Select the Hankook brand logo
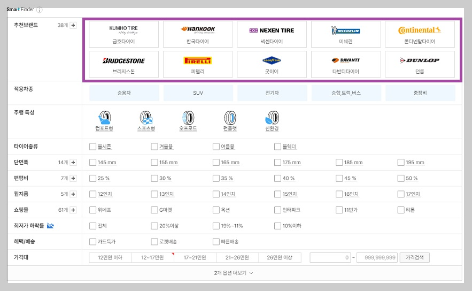Image resolution: width=472 pixels, height=291 pixels. coord(198,30)
